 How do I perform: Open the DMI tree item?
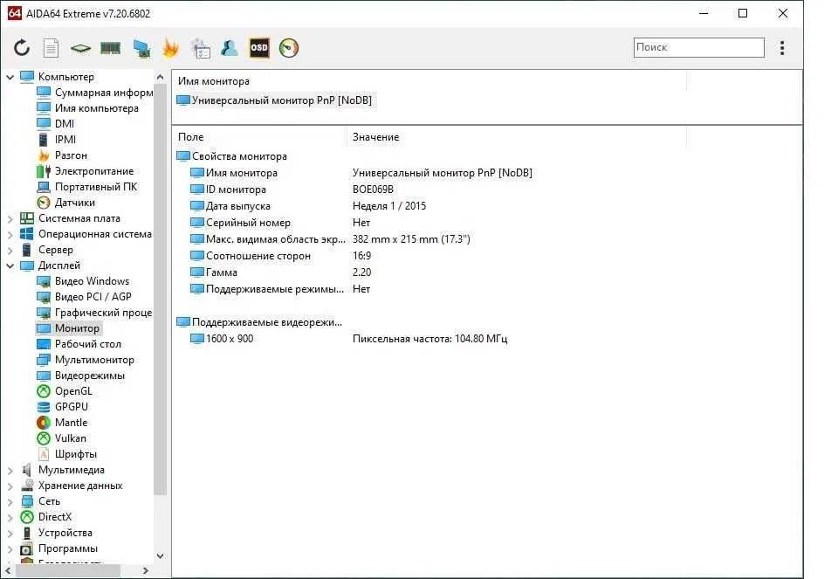pyautogui.click(x=56, y=123)
